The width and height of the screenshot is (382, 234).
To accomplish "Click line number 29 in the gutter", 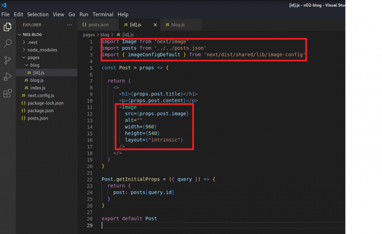I will coord(90,225).
